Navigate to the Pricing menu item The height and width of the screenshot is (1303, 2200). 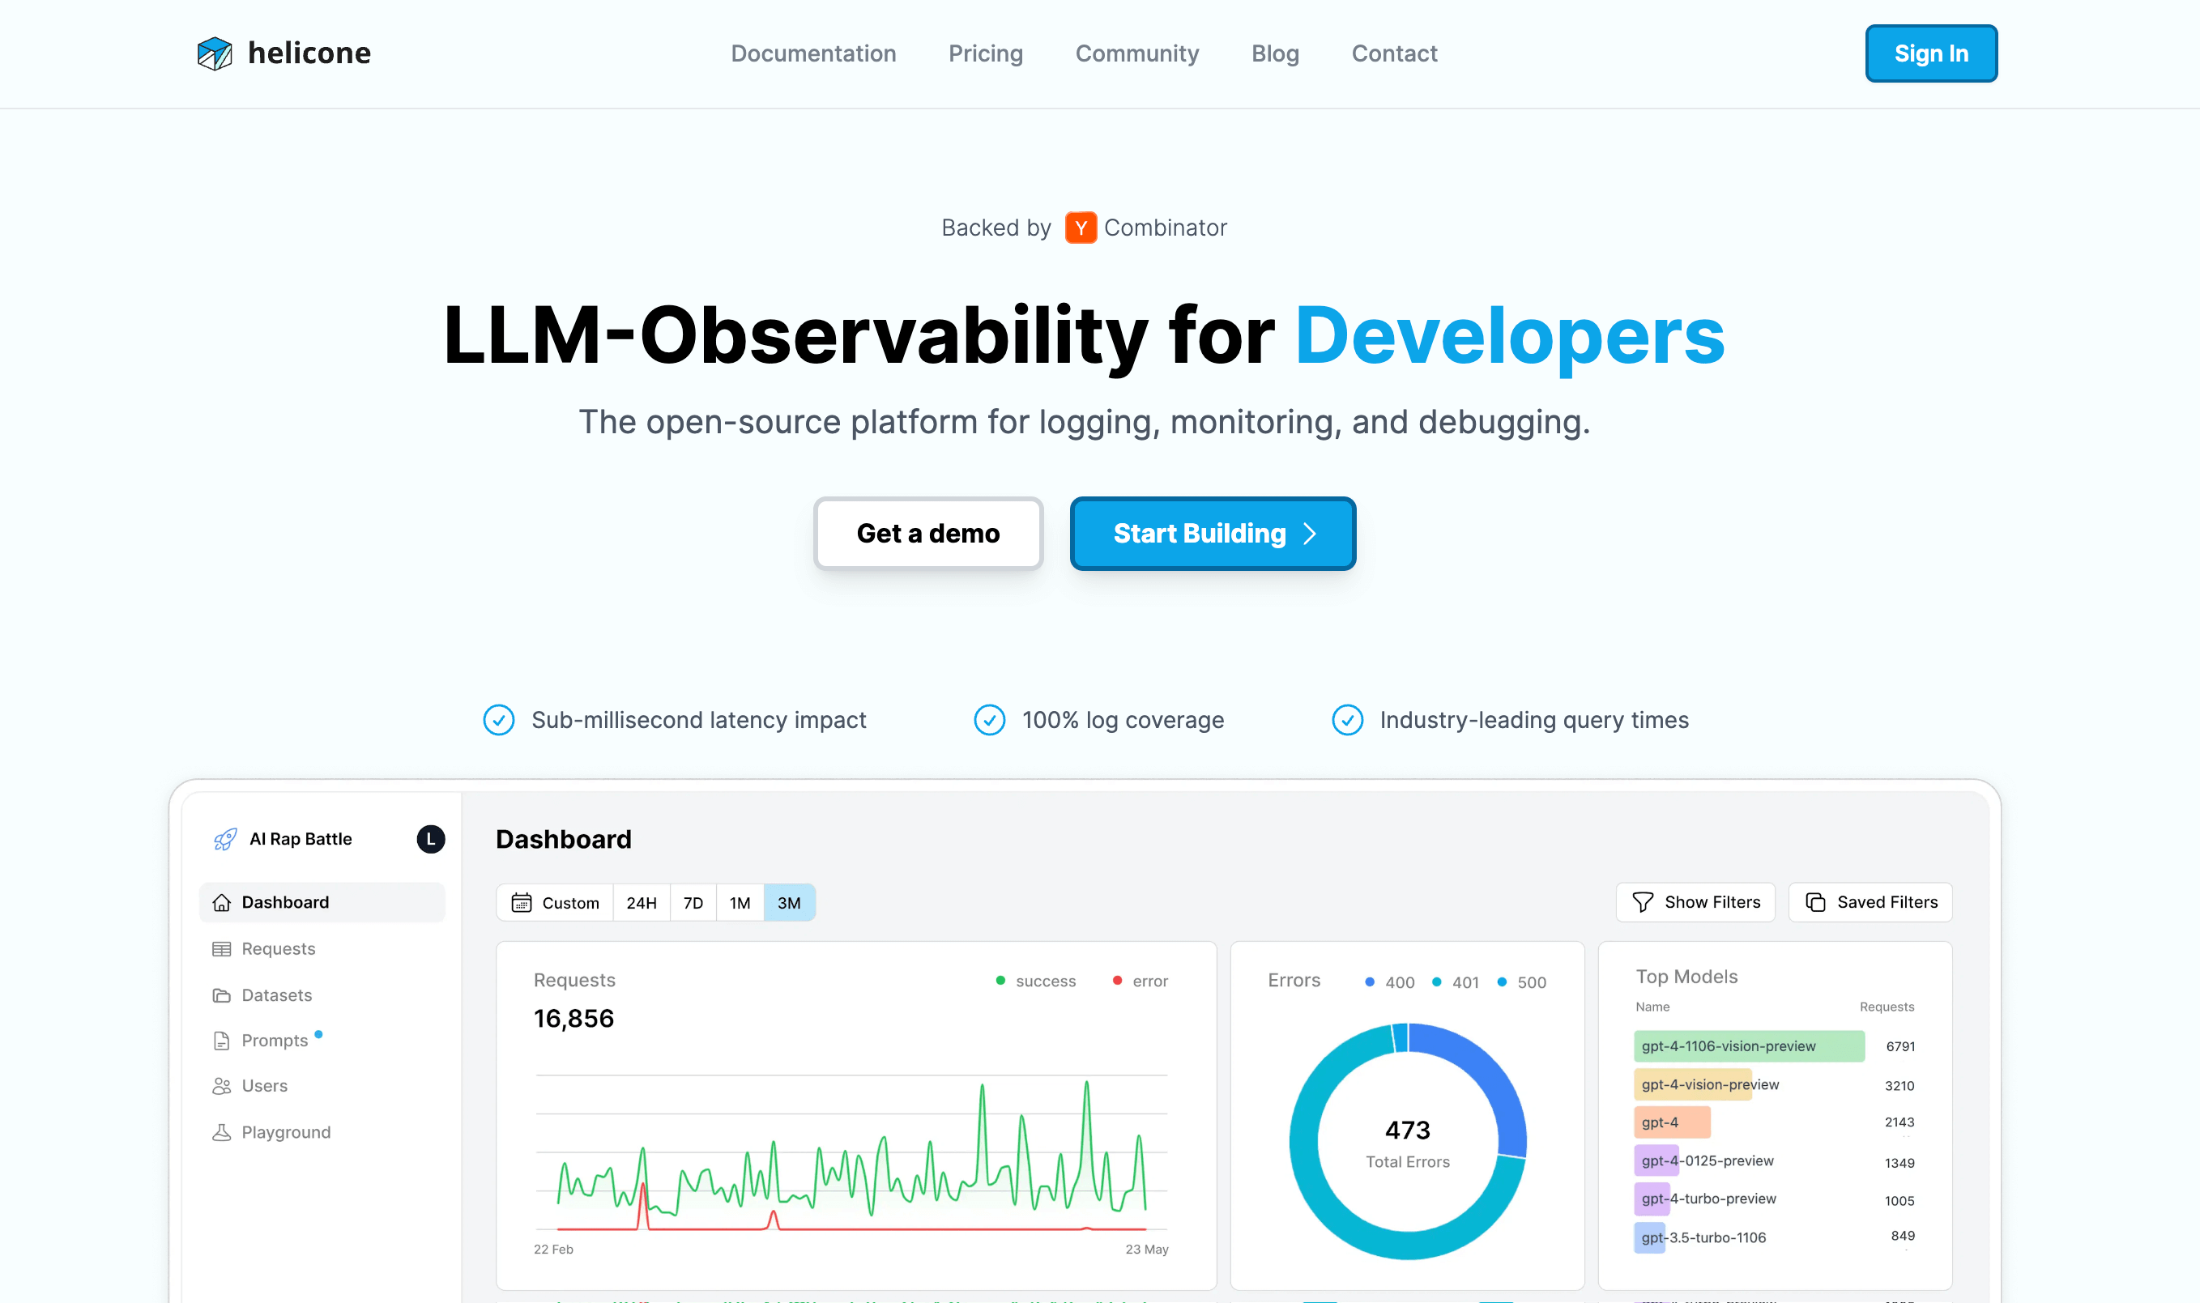[x=985, y=53]
